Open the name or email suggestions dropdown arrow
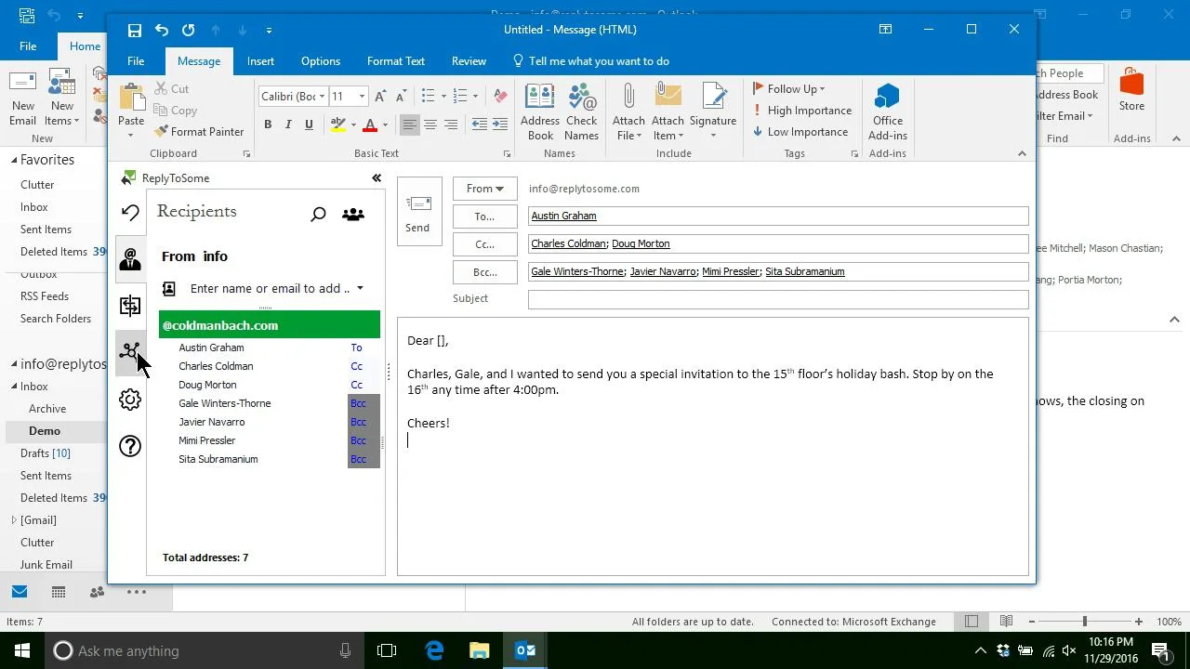This screenshot has width=1190, height=669. pos(360,289)
